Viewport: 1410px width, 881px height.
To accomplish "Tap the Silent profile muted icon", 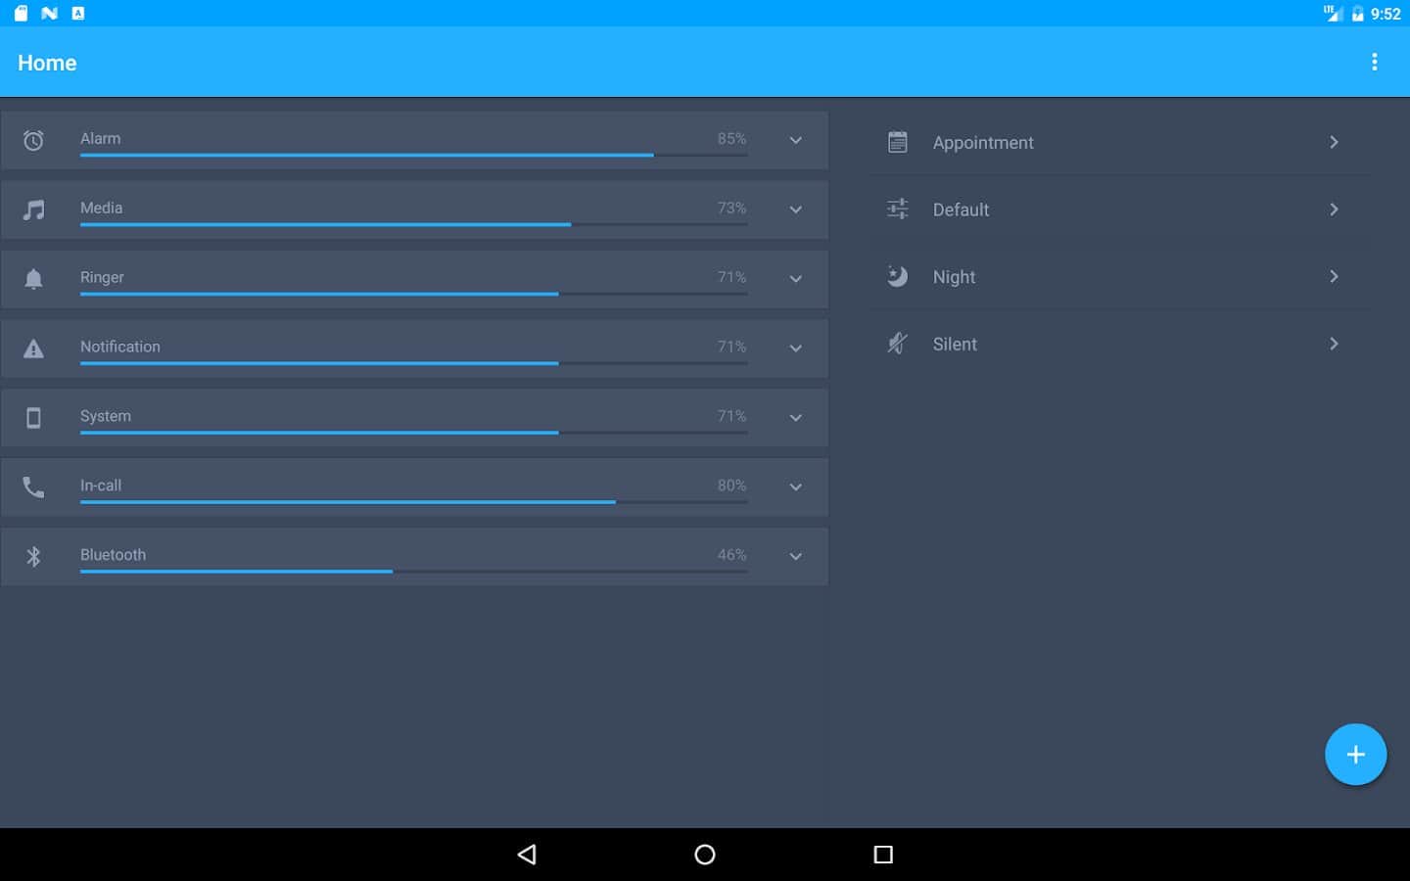I will pos(897,344).
